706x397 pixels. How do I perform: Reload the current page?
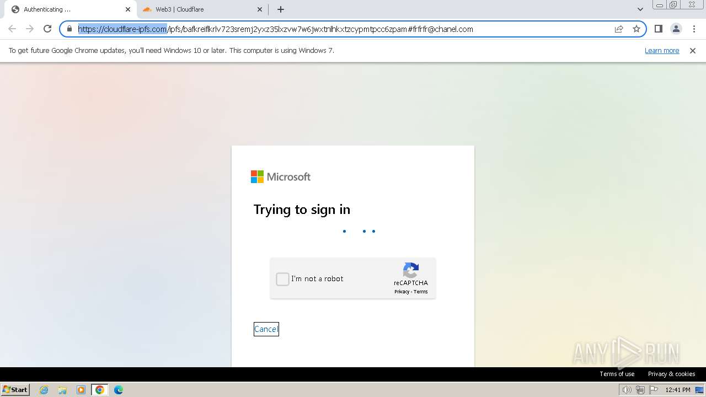click(47, 29)
